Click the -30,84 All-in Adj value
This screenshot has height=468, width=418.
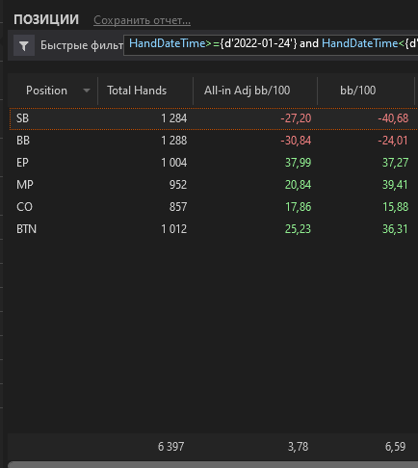[x=296, y=141]
